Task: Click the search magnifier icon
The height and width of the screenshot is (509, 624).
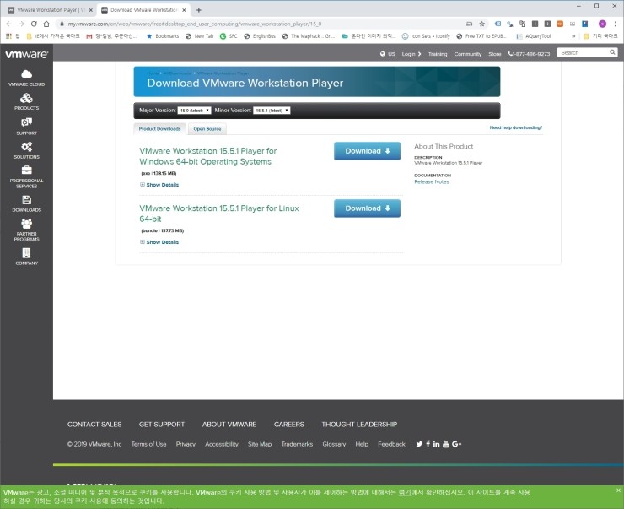Action: click(x=612, y=52)
